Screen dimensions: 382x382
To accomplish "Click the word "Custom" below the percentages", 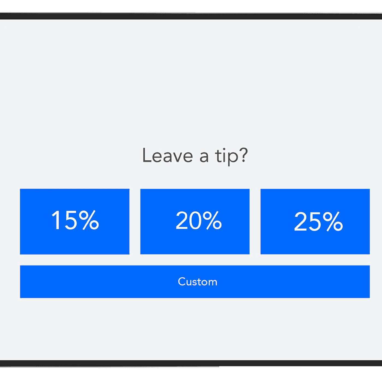I will [x=198, y=282].
